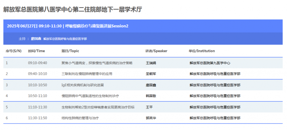
Task: Click serial number 6 in the 11:30-11:50 row
Action: pos(7,118)
